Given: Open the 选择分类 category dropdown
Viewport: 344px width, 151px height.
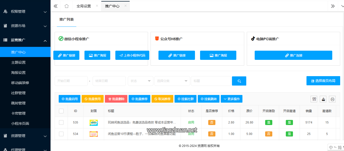Looking at the screenshot, I should pyautogui.click(x=172, y=81).
